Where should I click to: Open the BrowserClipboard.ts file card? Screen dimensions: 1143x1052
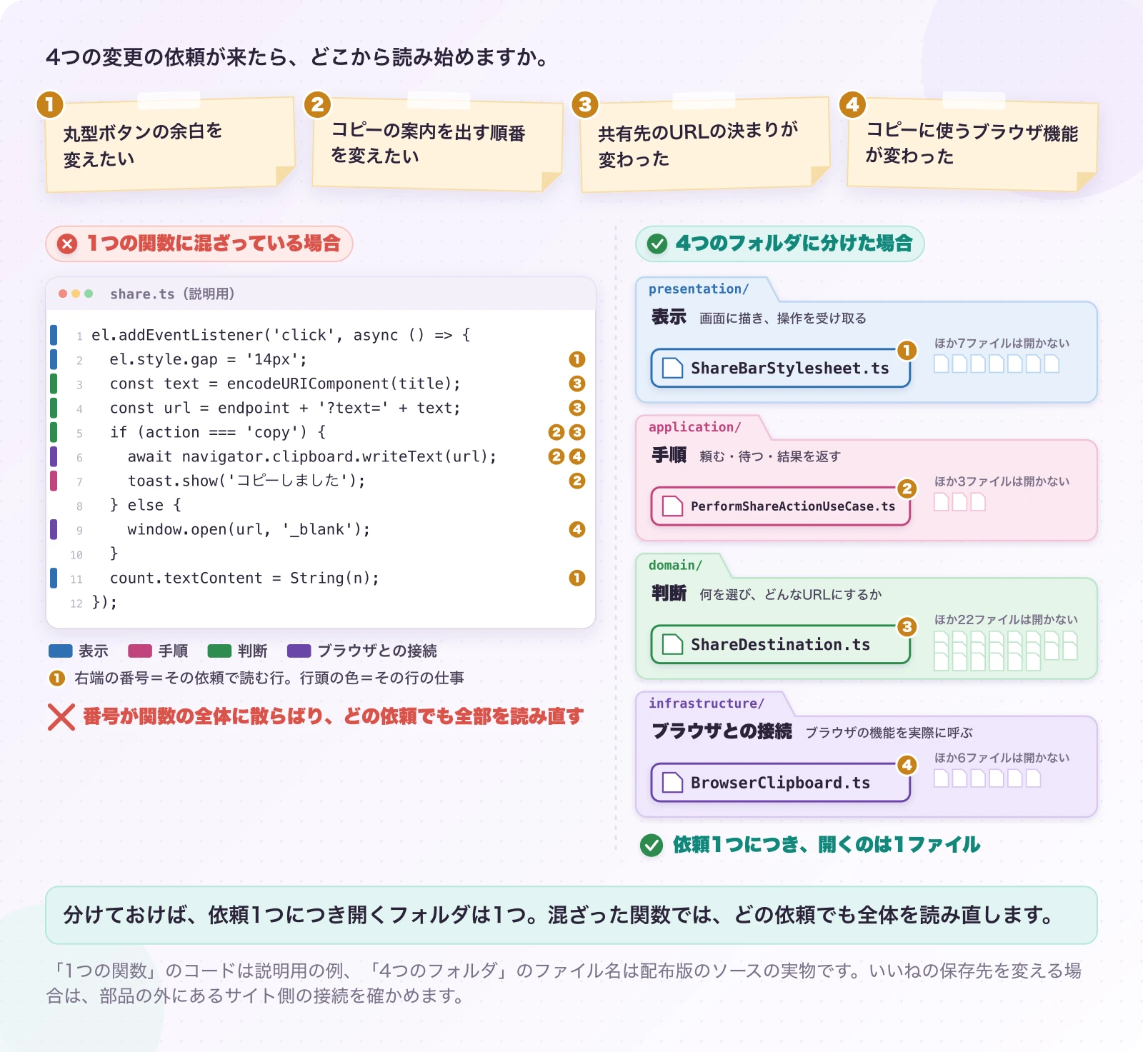[780, 783]
